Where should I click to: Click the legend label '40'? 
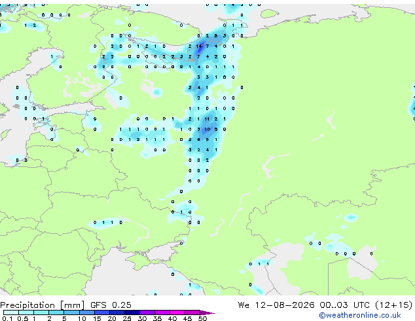click(172, 318)
